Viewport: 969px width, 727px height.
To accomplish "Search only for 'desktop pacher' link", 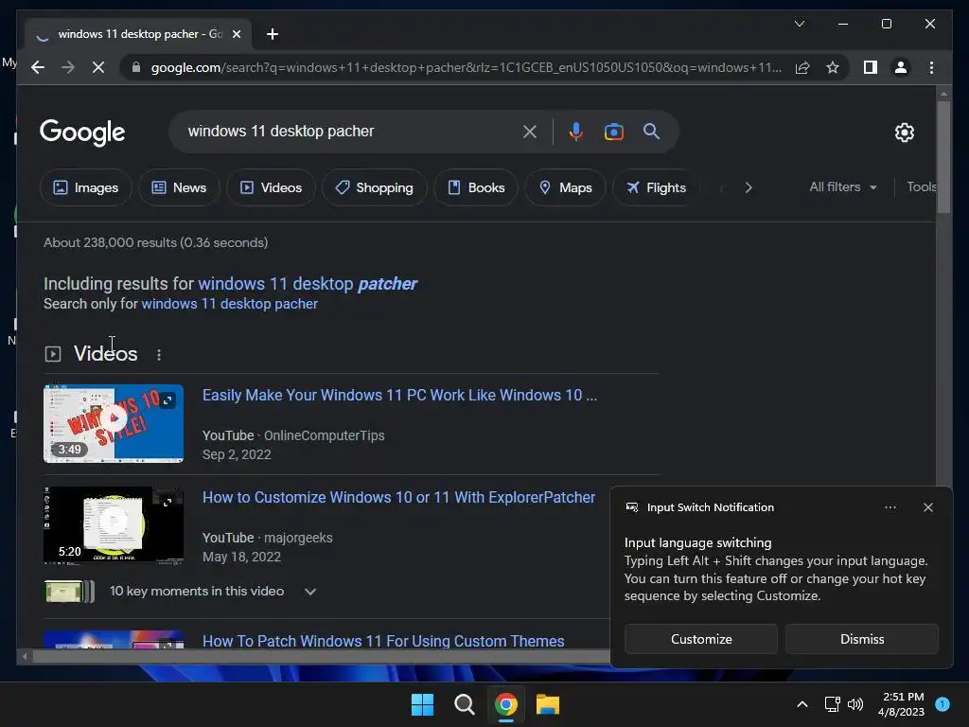I will click(x=229, y=304).
